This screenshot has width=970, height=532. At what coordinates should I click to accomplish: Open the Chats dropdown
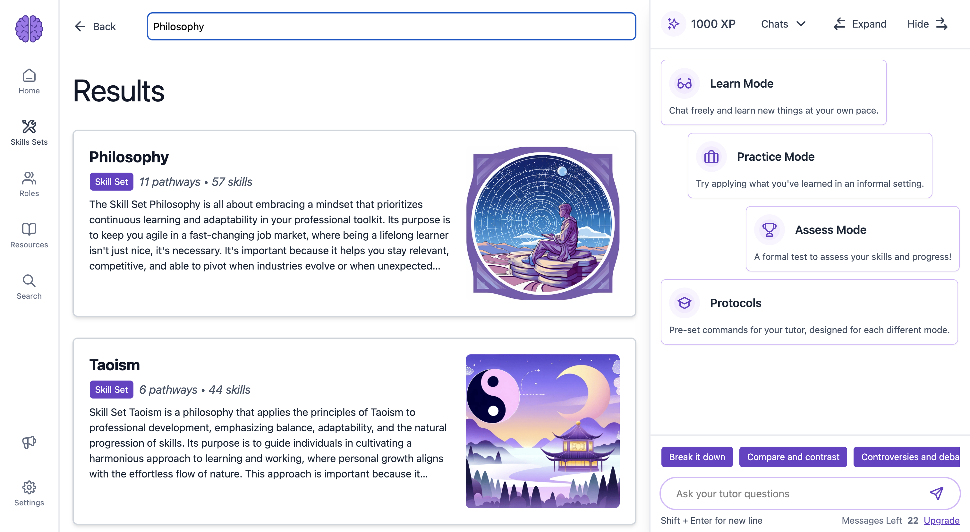pyautogui.click(x=783, y=24)
